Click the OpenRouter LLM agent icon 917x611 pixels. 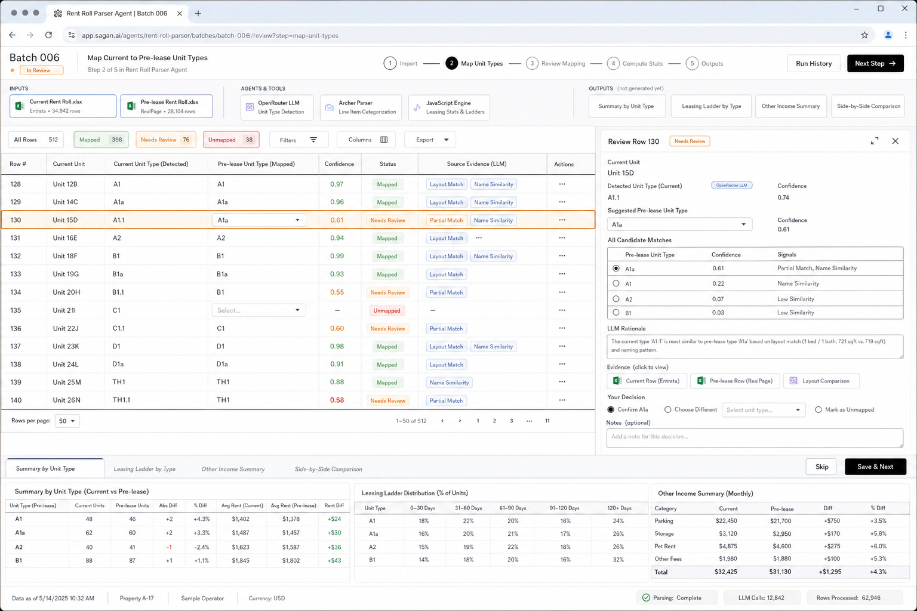[250, 107]
